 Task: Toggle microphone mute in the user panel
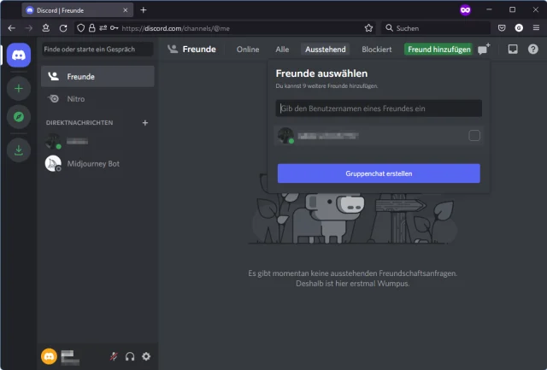click(x=114, y=356)
